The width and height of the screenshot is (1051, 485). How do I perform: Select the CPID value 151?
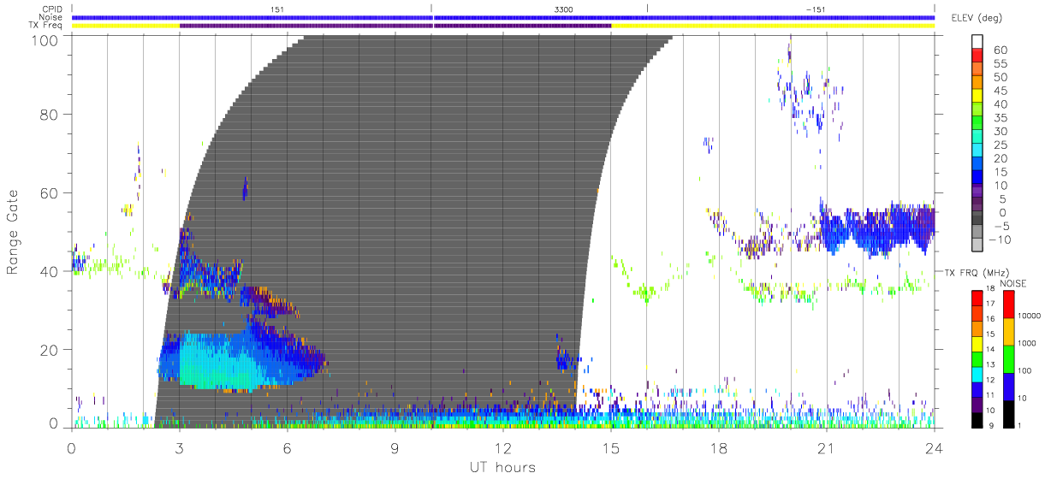[277, 9]
